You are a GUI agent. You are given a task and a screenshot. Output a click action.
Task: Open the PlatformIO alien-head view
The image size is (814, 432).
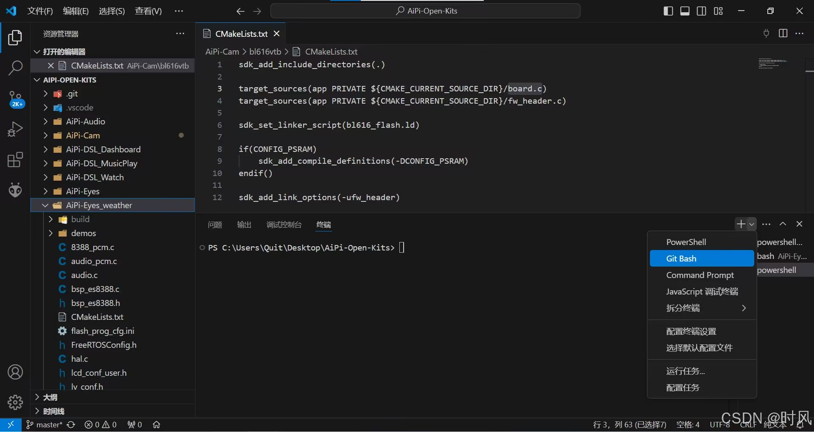pyautogui.click(x=15, y=190)
